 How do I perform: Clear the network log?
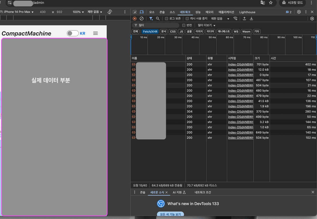click(142, 18)
